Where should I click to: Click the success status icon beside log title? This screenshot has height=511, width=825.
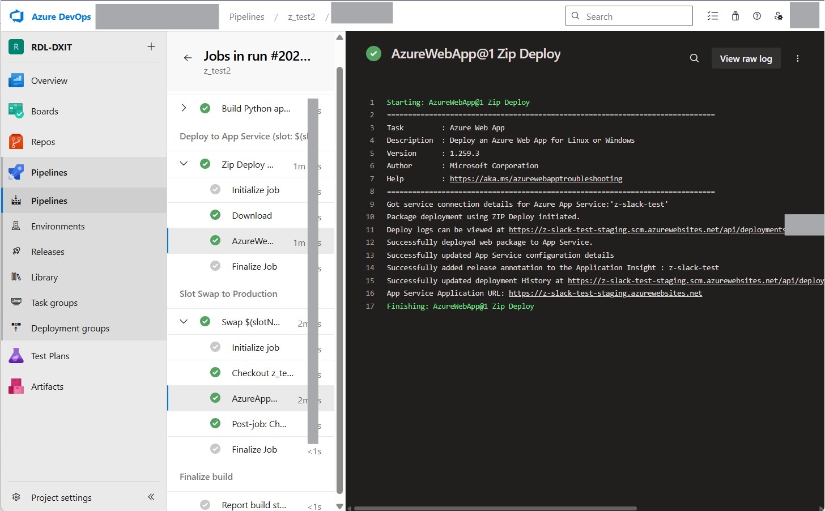373,54
